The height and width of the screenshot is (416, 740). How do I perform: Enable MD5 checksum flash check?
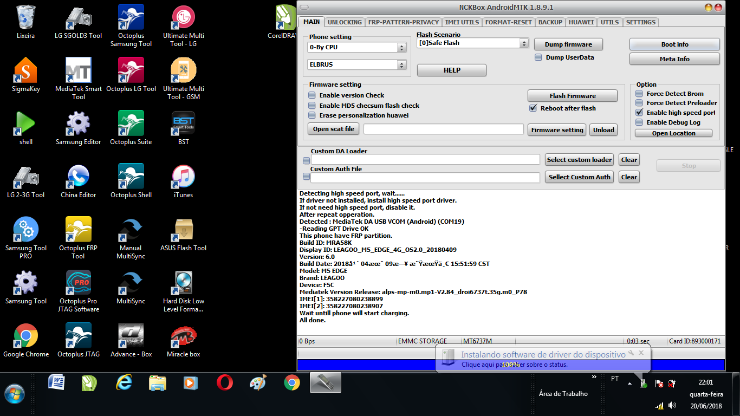312,106
